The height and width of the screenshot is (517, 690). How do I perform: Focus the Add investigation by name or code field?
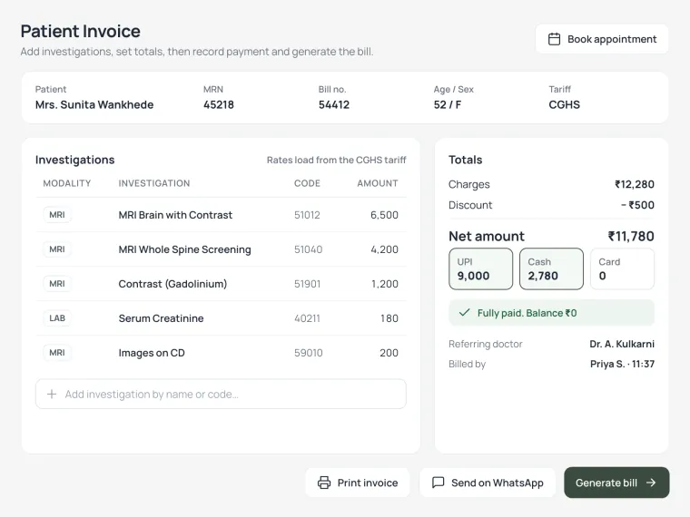221,394
